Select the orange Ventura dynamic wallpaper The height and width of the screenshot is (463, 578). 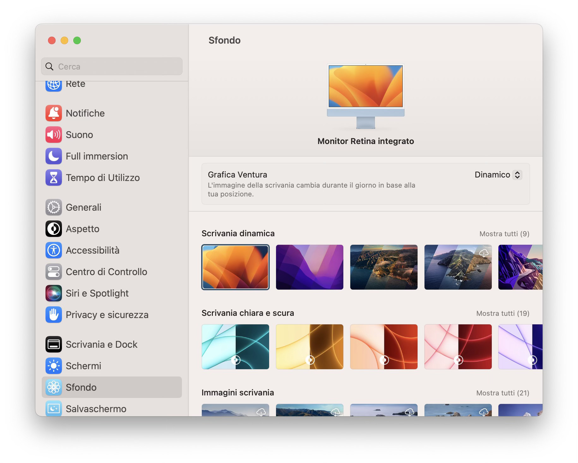(x=236, y=267)
